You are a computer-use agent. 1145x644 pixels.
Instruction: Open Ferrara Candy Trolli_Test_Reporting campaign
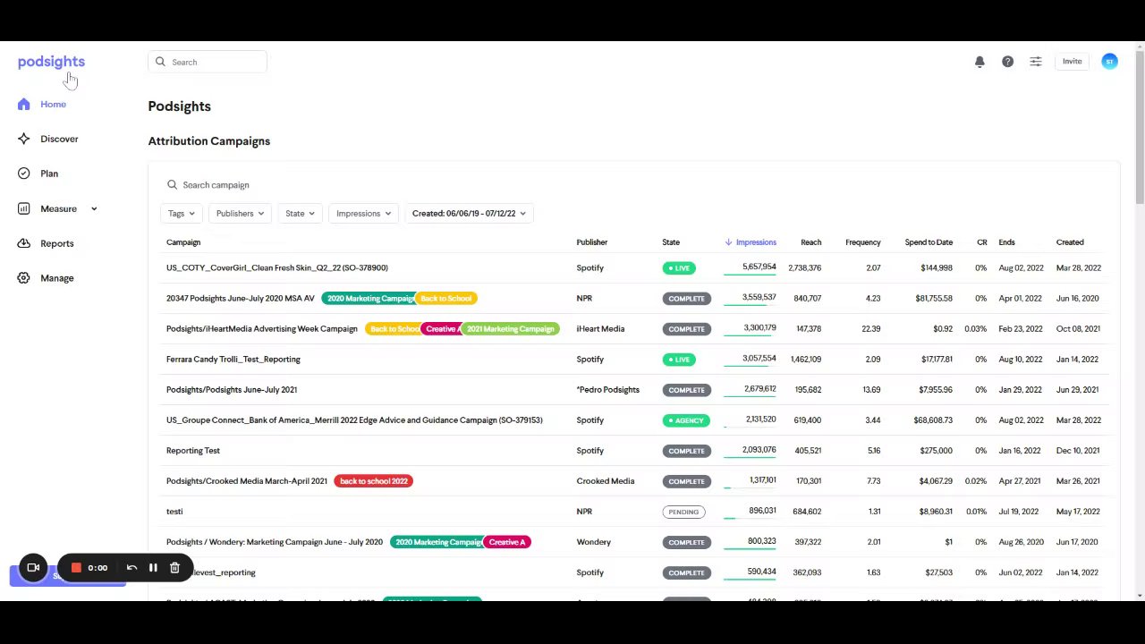coord(233,360)
